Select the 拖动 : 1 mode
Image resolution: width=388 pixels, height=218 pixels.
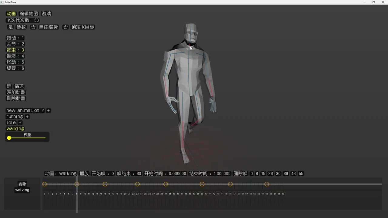click(15, 38)
